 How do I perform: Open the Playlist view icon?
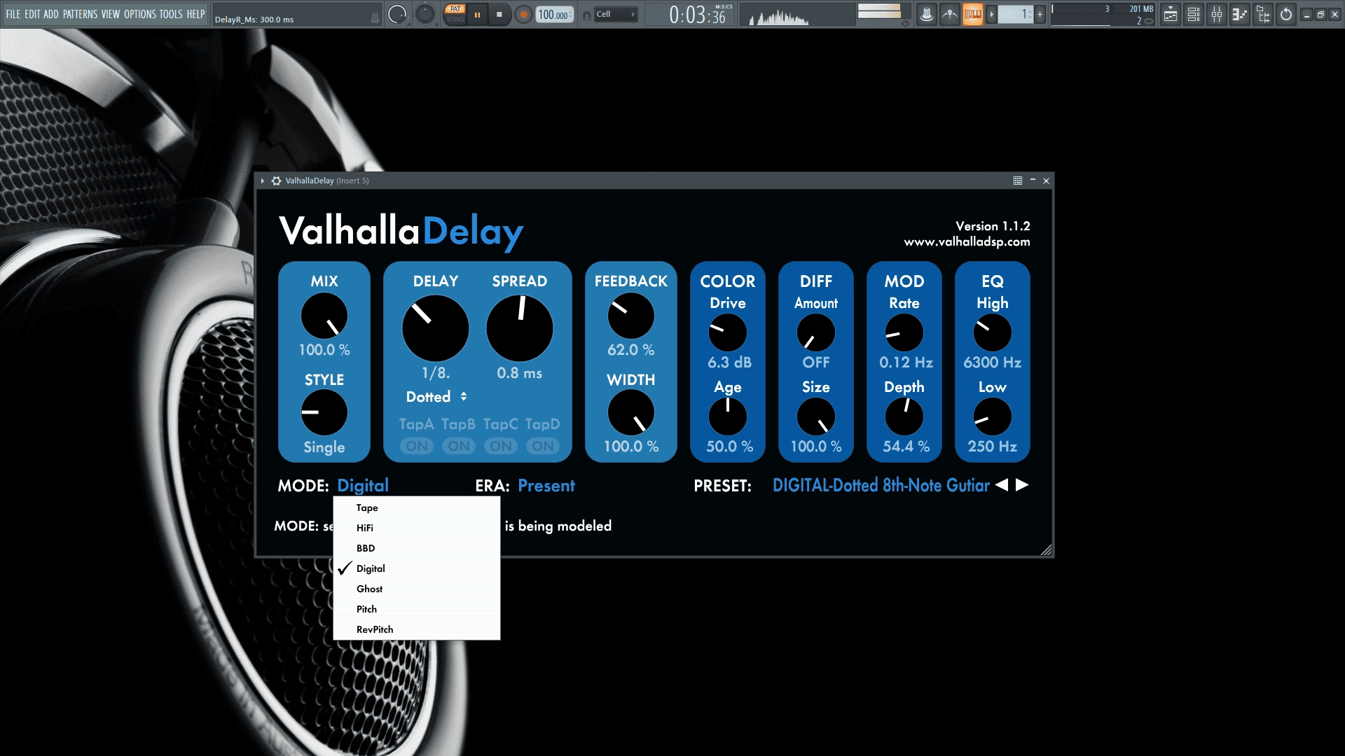(1170, 14)
